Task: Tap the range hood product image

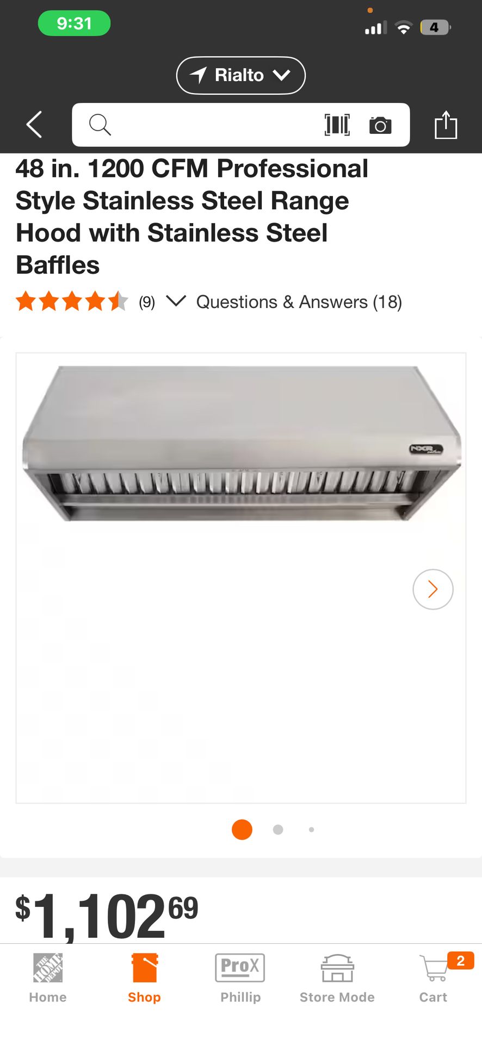Action: point(241,444)
